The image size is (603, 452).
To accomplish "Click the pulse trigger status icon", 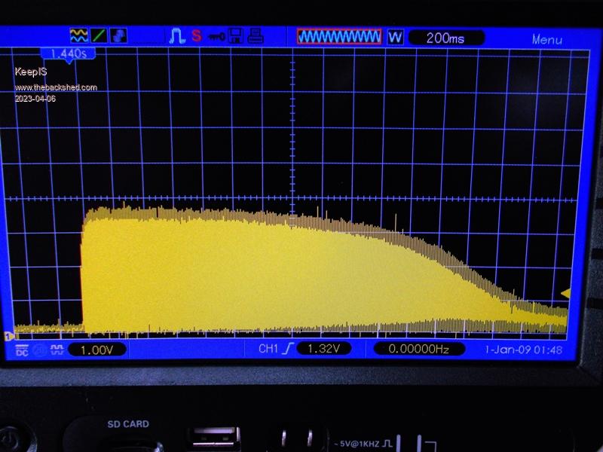I will [177, 35].
